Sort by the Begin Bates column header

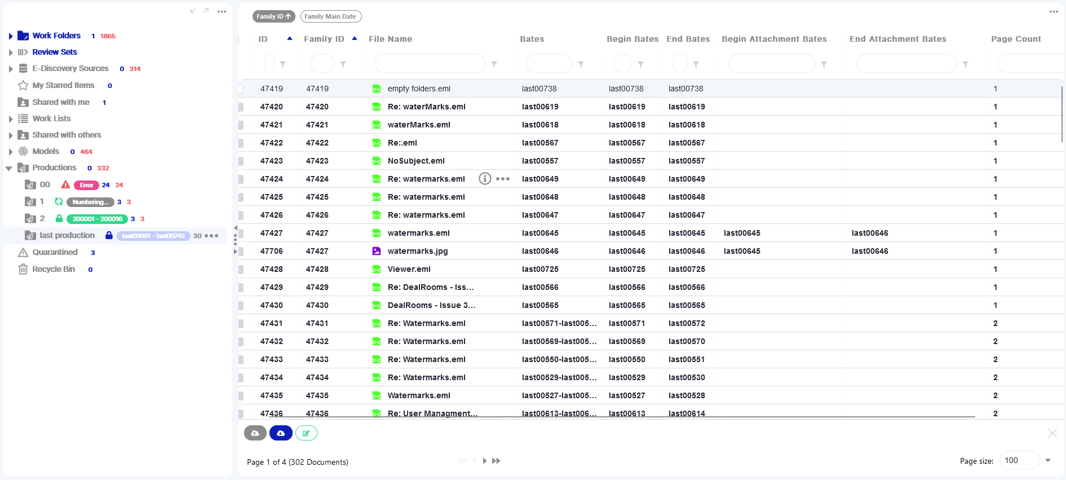(632, 39)
